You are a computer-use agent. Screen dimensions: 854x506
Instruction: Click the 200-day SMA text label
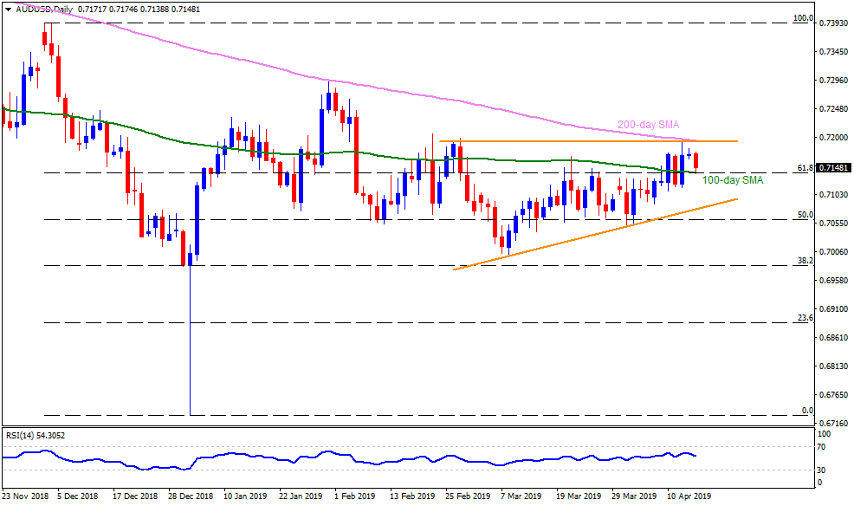[x=646, y=126]
